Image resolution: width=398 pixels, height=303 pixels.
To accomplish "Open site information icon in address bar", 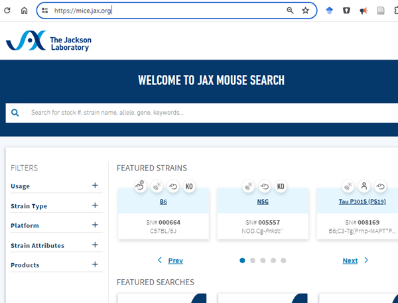I will coord(45,11).
